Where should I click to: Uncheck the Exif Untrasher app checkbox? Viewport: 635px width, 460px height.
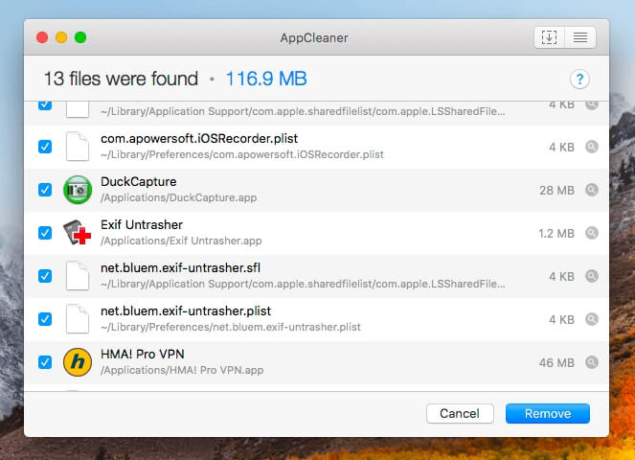click(44, 233)
